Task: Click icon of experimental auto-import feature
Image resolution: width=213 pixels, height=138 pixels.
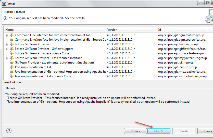Action: coord(11,63)
